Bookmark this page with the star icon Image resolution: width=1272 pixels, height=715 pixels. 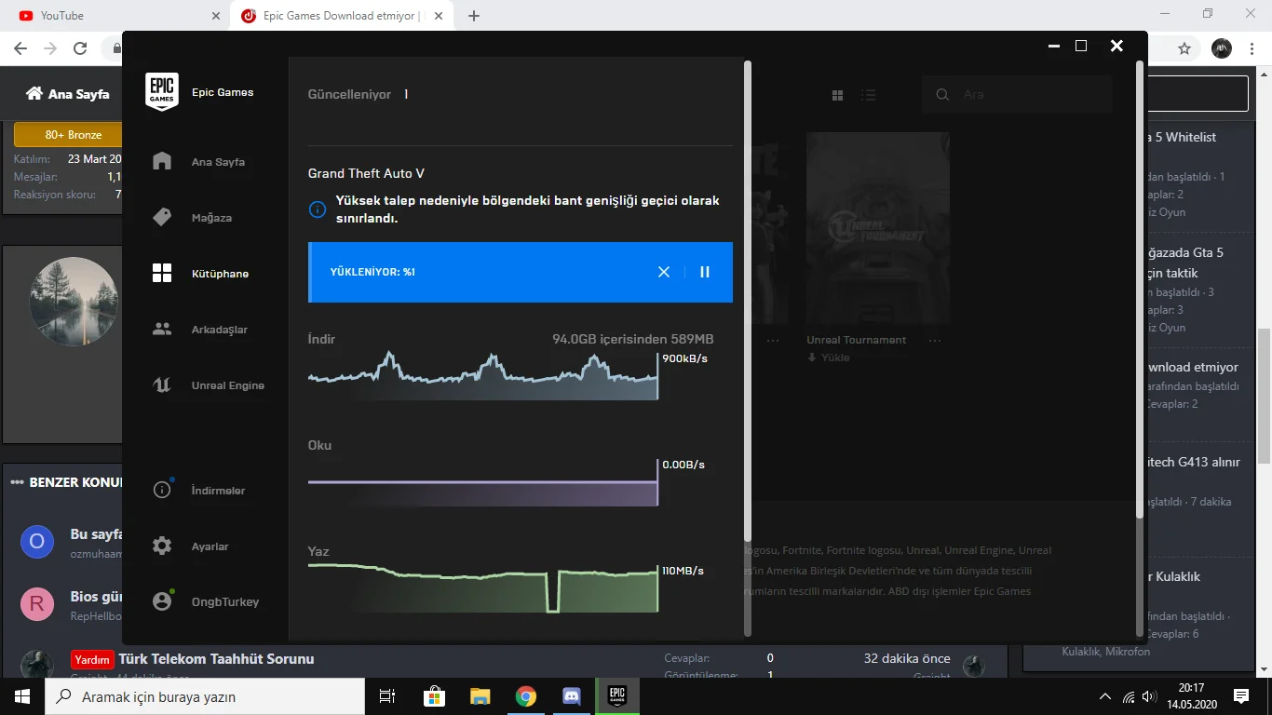point(1184,48)
